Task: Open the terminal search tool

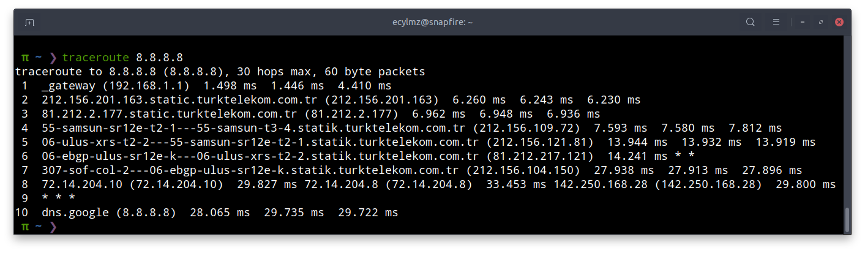Action: coord(750,22)
